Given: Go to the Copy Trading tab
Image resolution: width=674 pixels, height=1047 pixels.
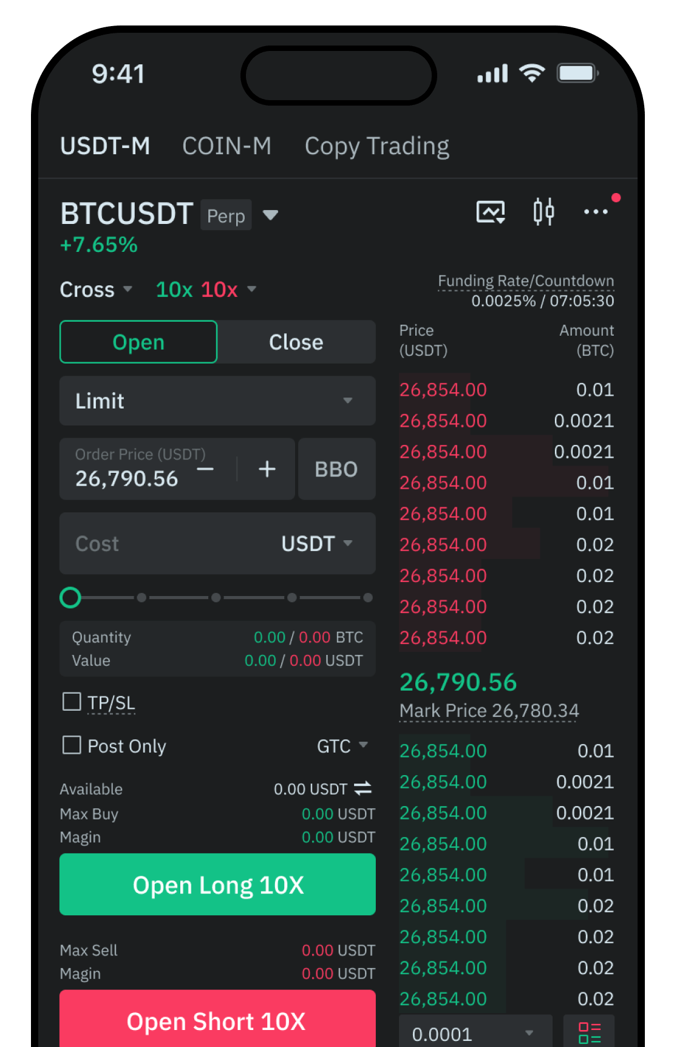Looking at the screenshot, I should click(376, 146).
